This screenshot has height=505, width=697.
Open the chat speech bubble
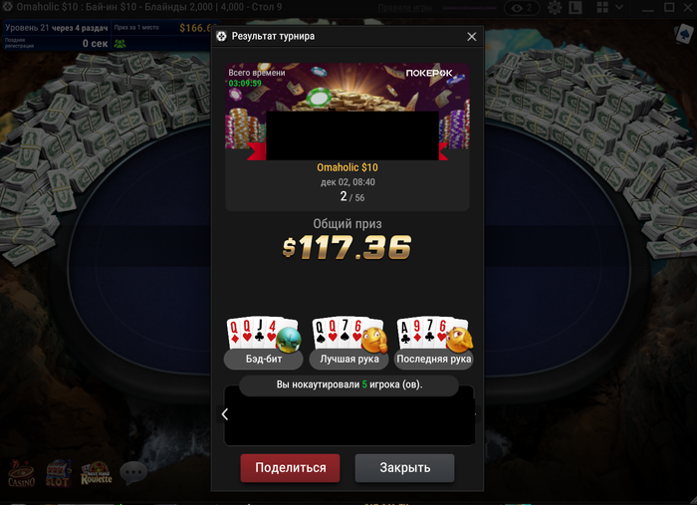tap(133, 473)
